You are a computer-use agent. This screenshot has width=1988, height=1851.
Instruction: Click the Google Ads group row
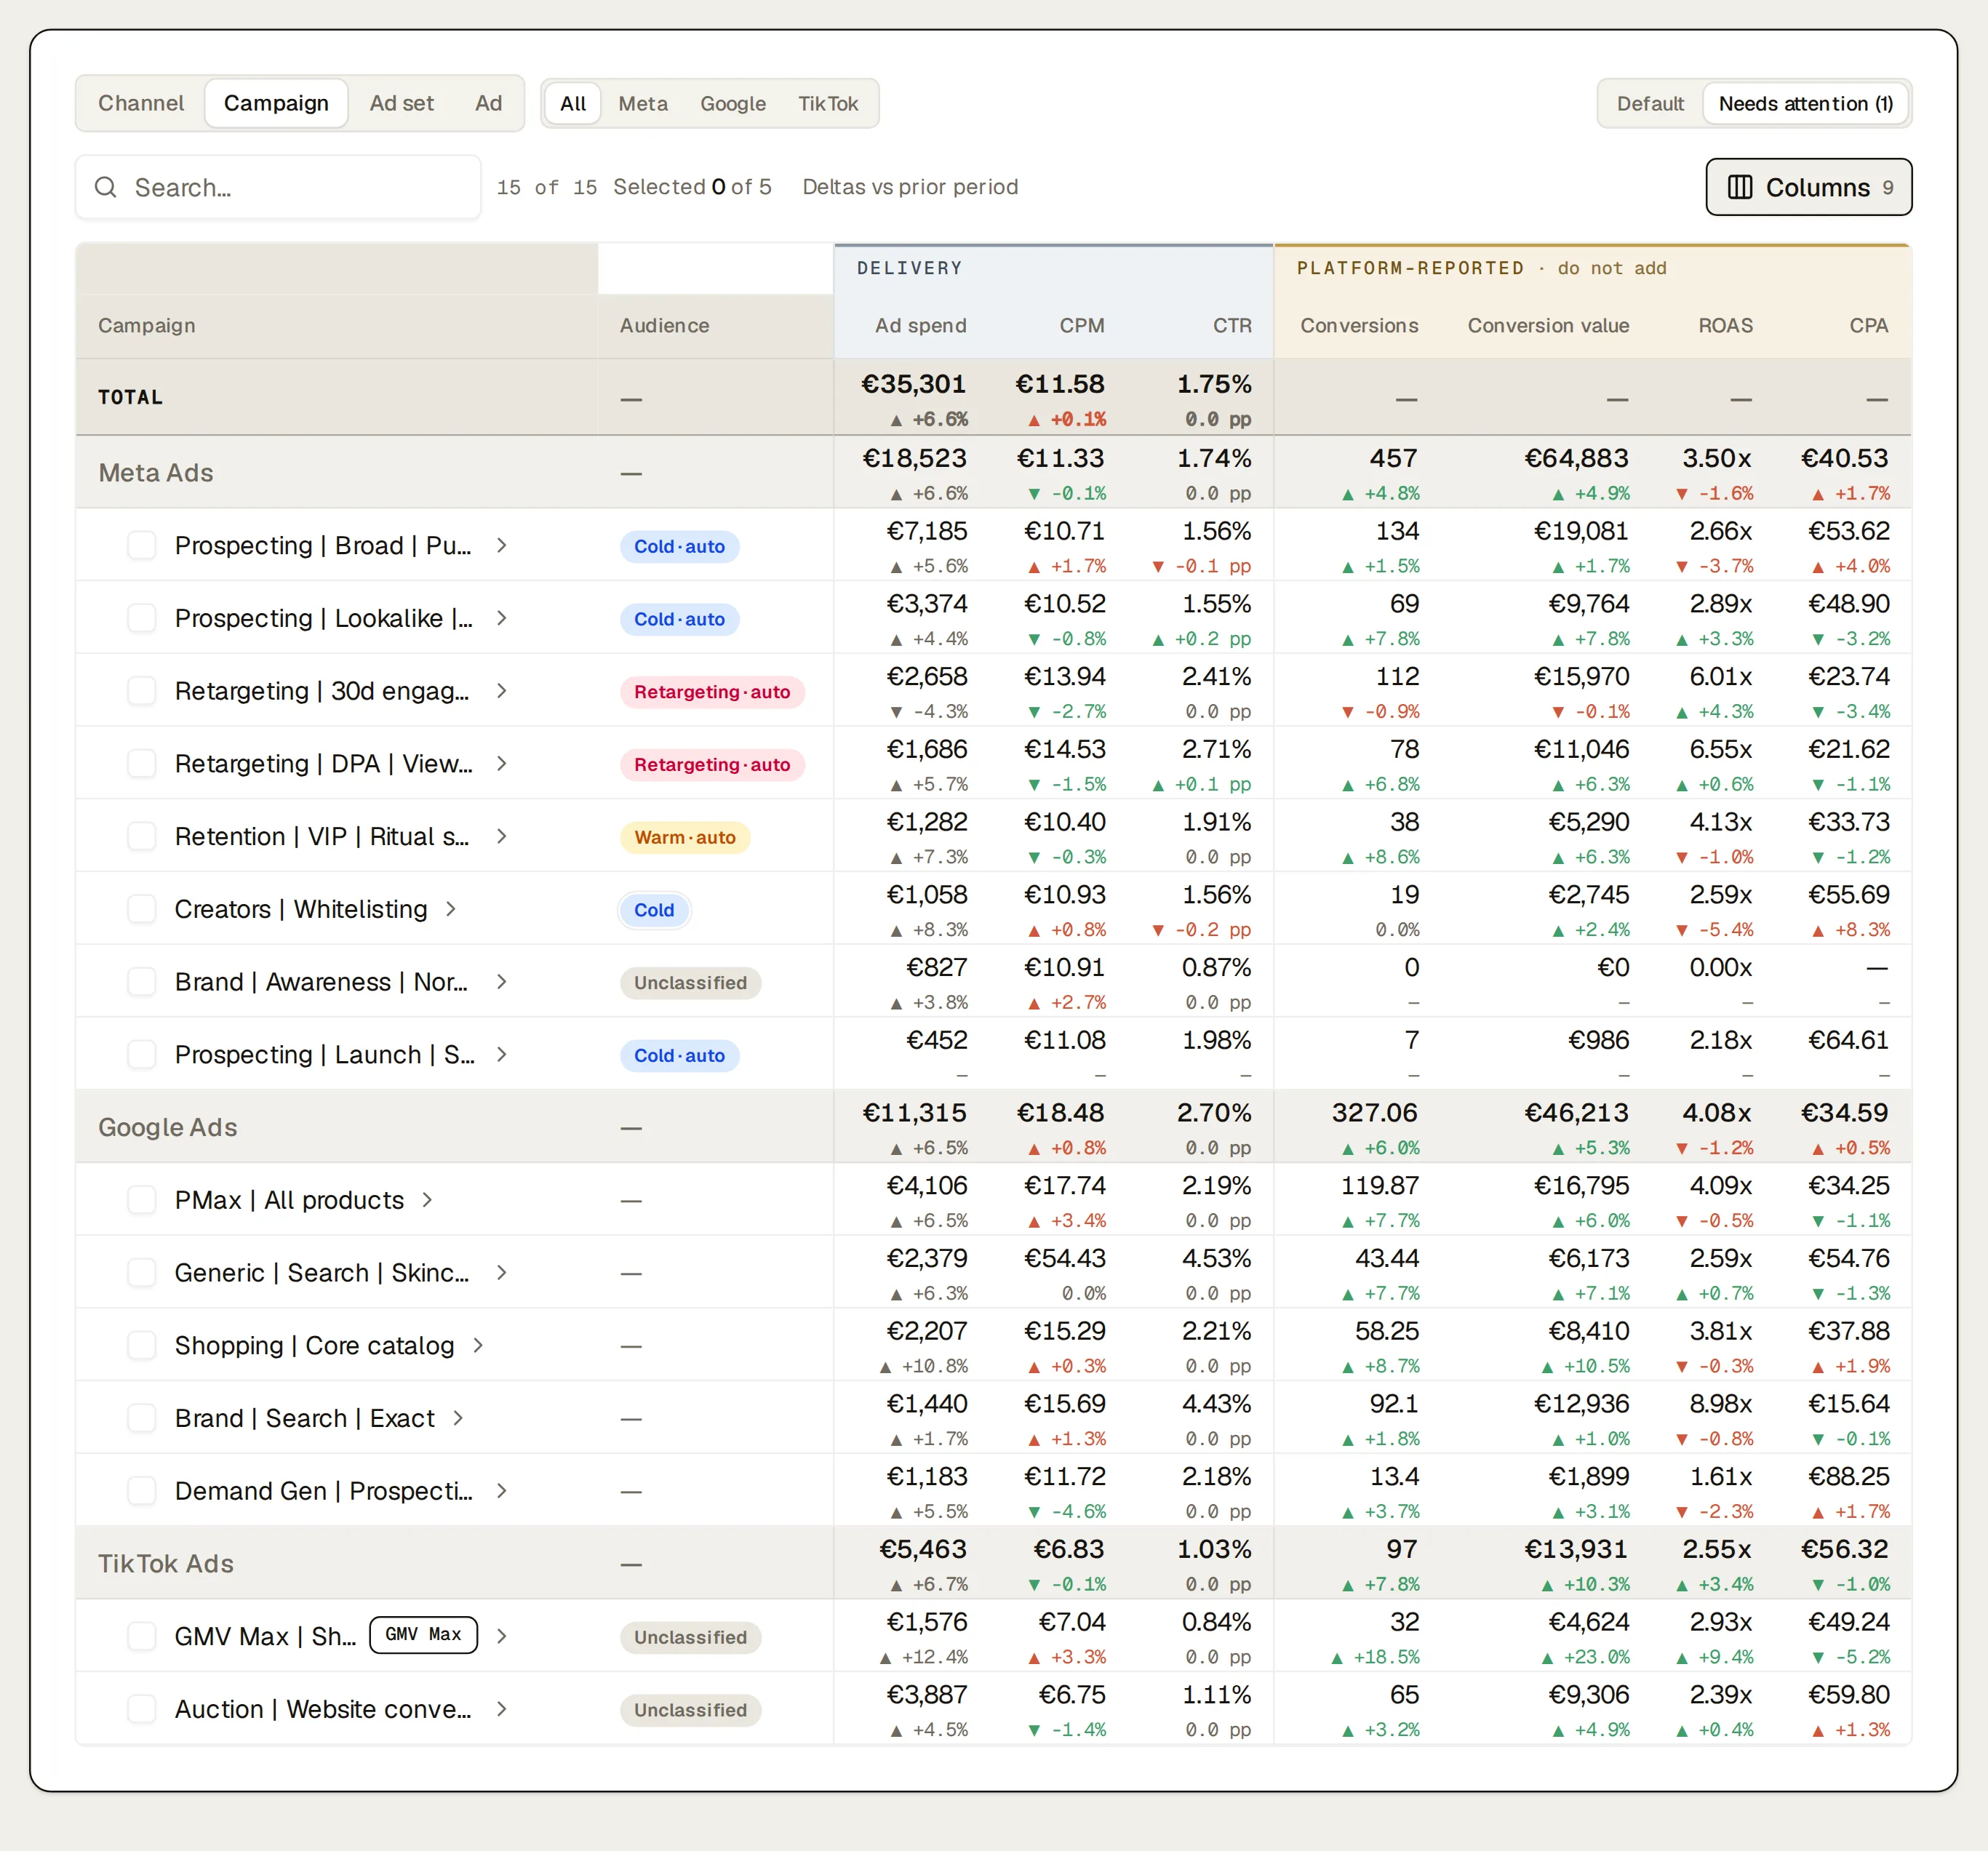(993, 1127)
